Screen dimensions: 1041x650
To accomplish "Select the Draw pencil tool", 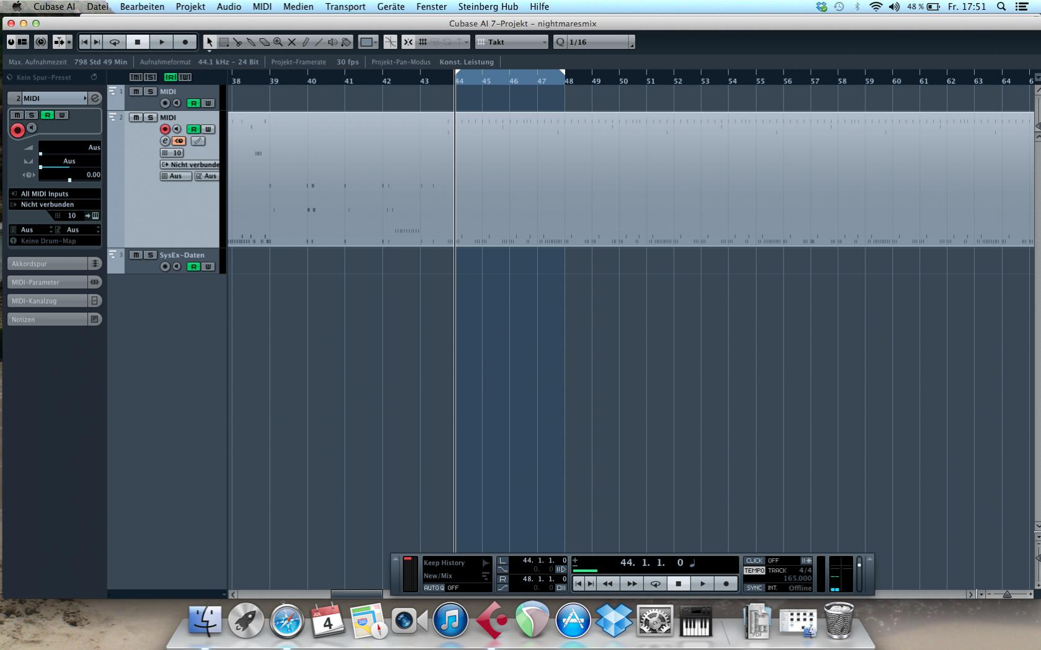I will click(305, 42).
